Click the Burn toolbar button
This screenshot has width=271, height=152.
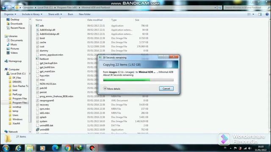click(70, 14)
